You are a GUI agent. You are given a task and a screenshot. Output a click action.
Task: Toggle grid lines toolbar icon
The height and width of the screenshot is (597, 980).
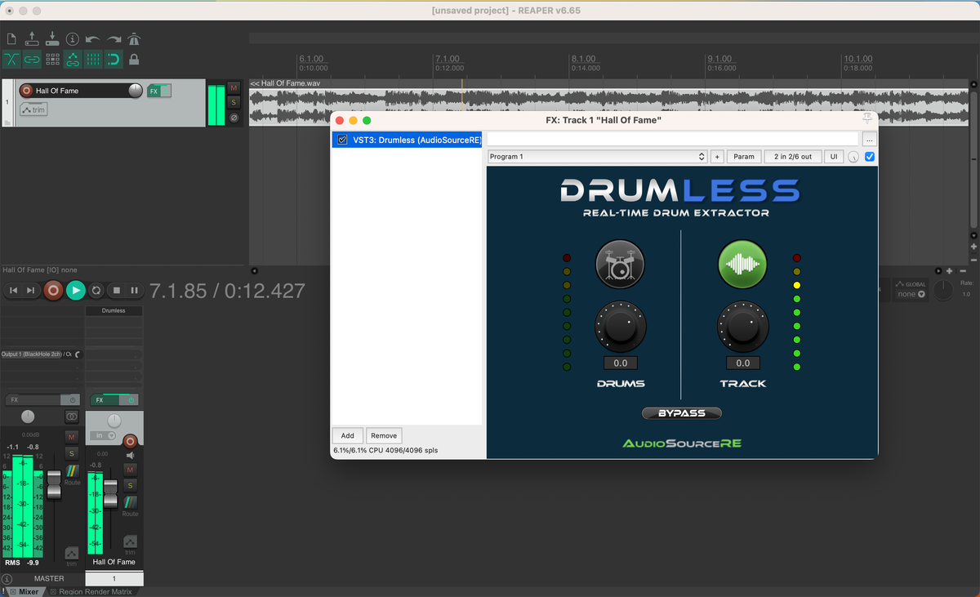click(93, 60)
